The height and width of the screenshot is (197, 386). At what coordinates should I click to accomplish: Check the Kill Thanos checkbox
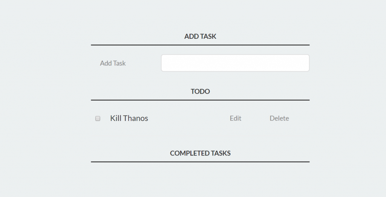[x=98, y=118]
